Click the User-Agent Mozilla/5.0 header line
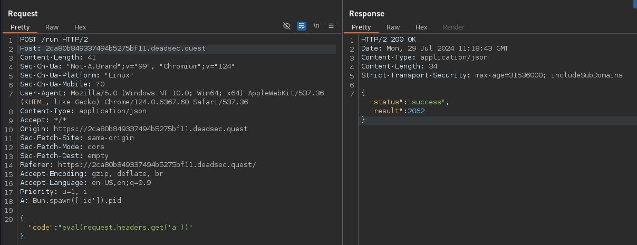The width and height of the screenshot is (637, 245). 172,97
